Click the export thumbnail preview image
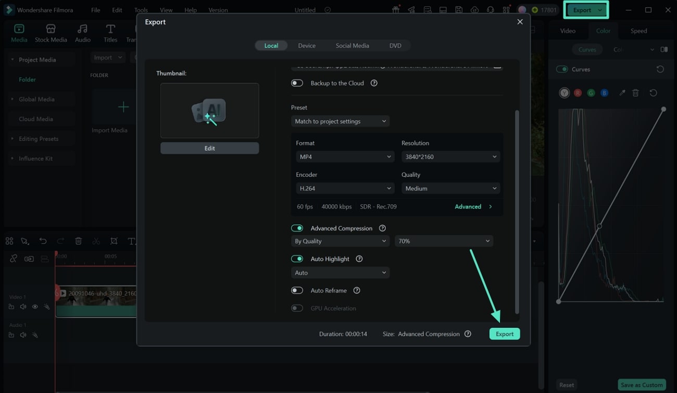677x393 pixels. (209, 110)
